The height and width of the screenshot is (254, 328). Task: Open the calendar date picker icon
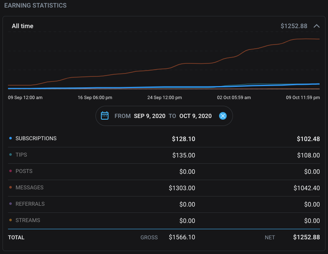click(x=105, y=115)
